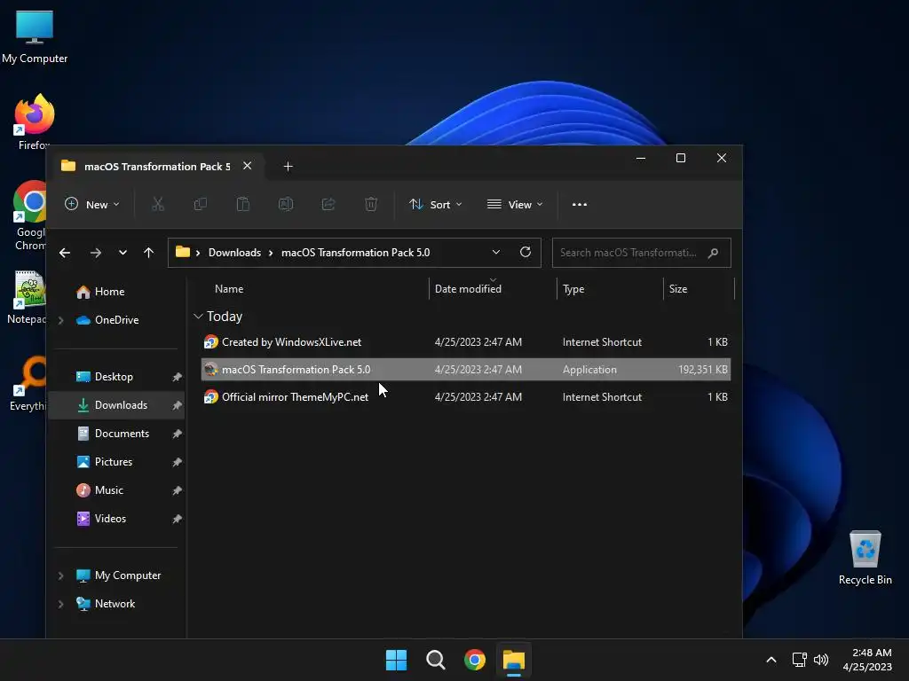The height and width of the screenshot is (681, 909).
Task: Select the Everything desktop shortcut
Action: tap(28, 383)
